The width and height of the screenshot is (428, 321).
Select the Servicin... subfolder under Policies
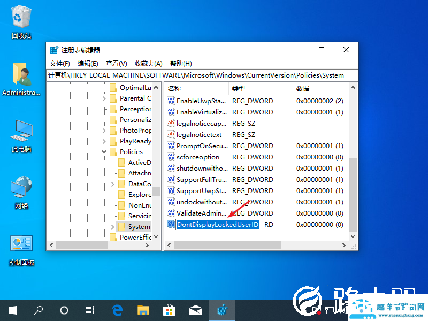pyautogui.click(x=135, y=216)
